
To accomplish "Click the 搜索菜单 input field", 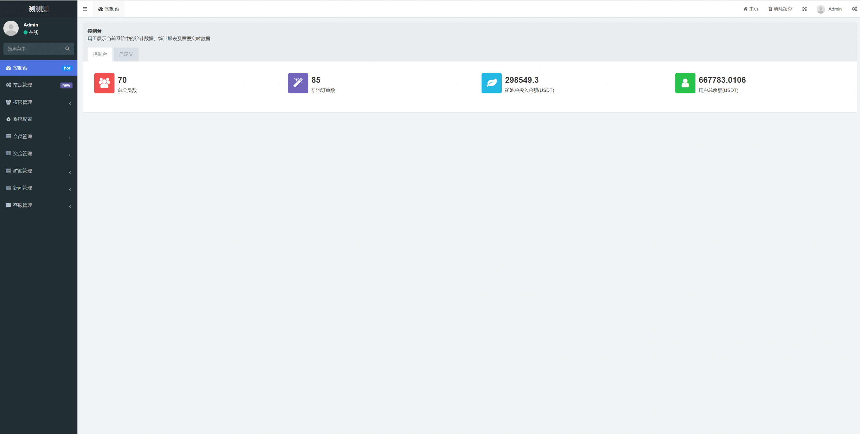I will (33, 49).
